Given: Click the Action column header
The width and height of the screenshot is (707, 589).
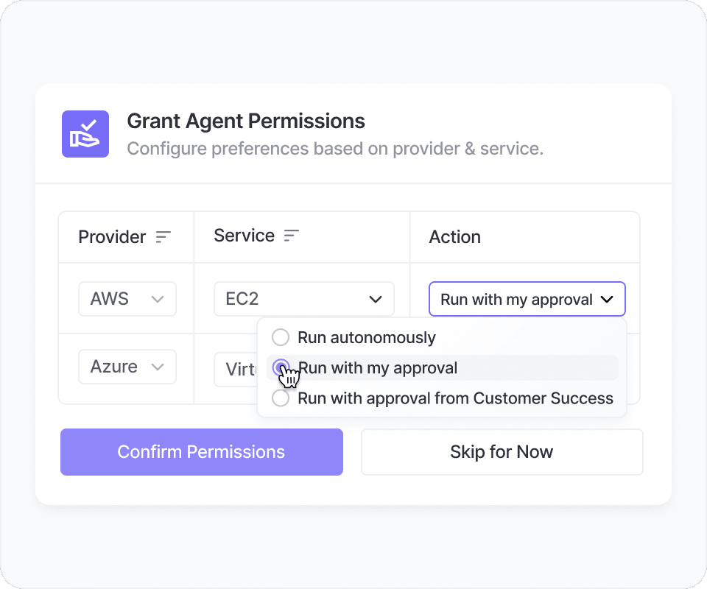Looking at the screenshot, I should tap(454, 237).
